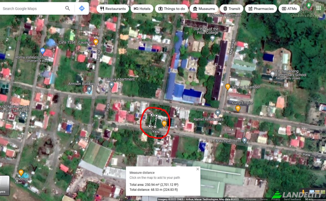
Task: Click the Philippines link in footer
Action: click(250, 199)
